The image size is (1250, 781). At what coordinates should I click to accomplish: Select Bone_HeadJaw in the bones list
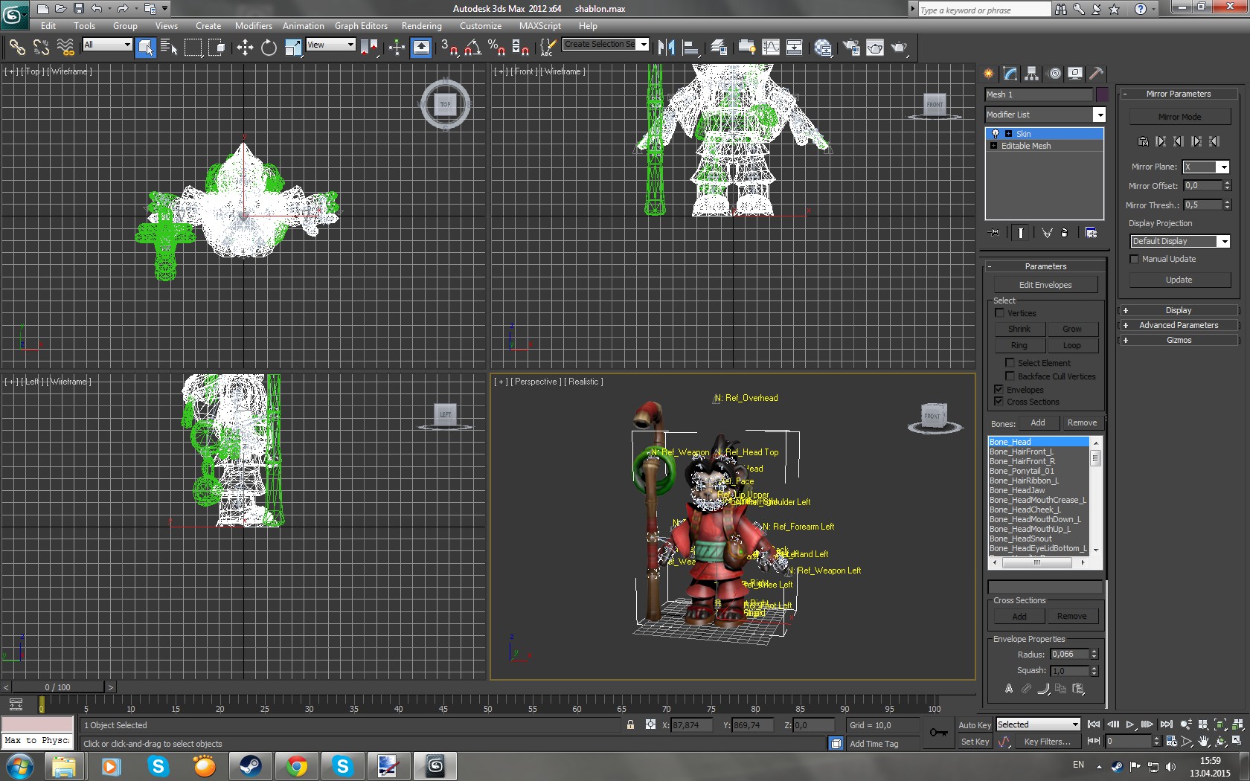tap(1017, 490)
